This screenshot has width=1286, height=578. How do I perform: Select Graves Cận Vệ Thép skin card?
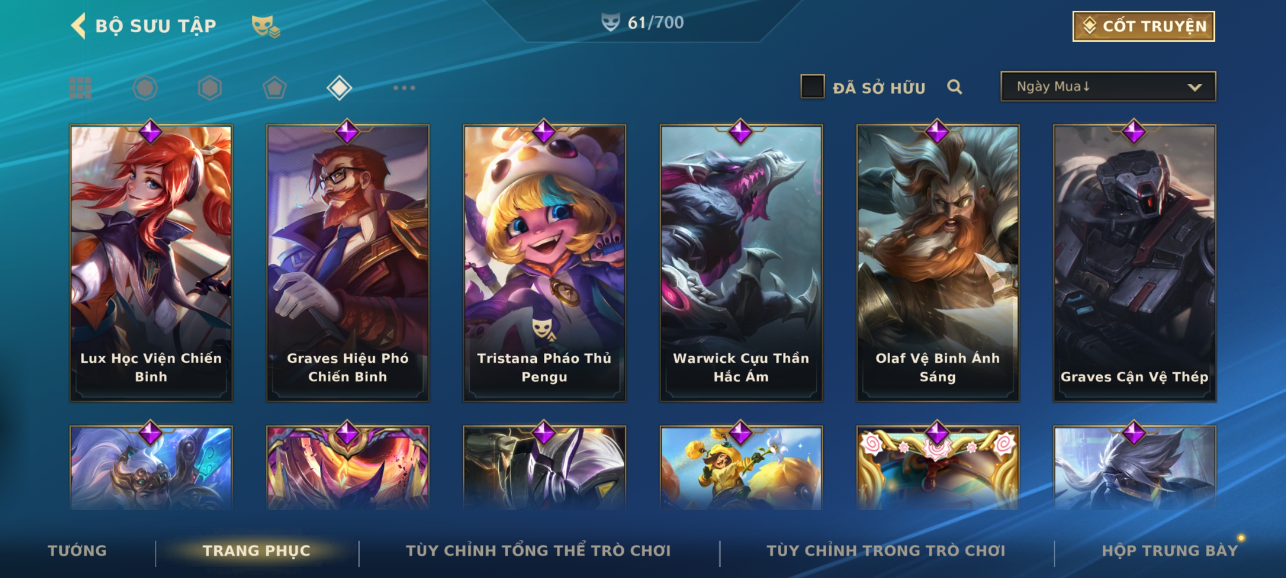1134,263
